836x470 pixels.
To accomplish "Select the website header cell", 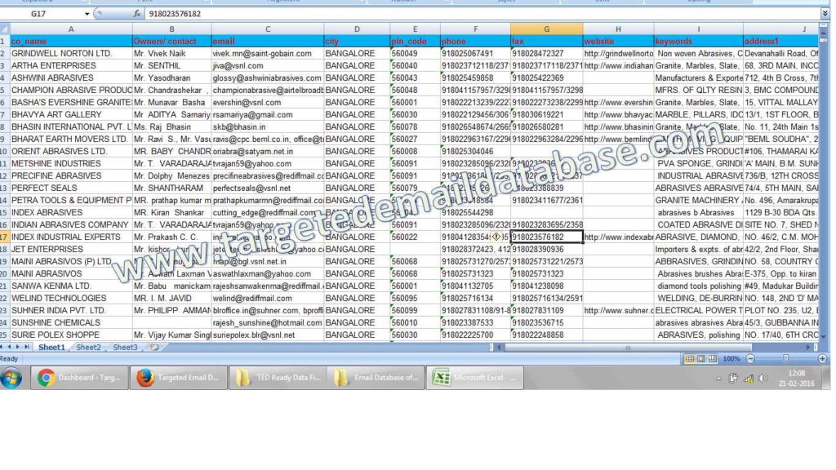I will pos(618,41).
